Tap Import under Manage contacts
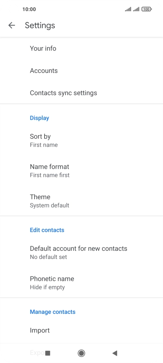163x363 pixels. pyautogui.click(x=81, y=330)
